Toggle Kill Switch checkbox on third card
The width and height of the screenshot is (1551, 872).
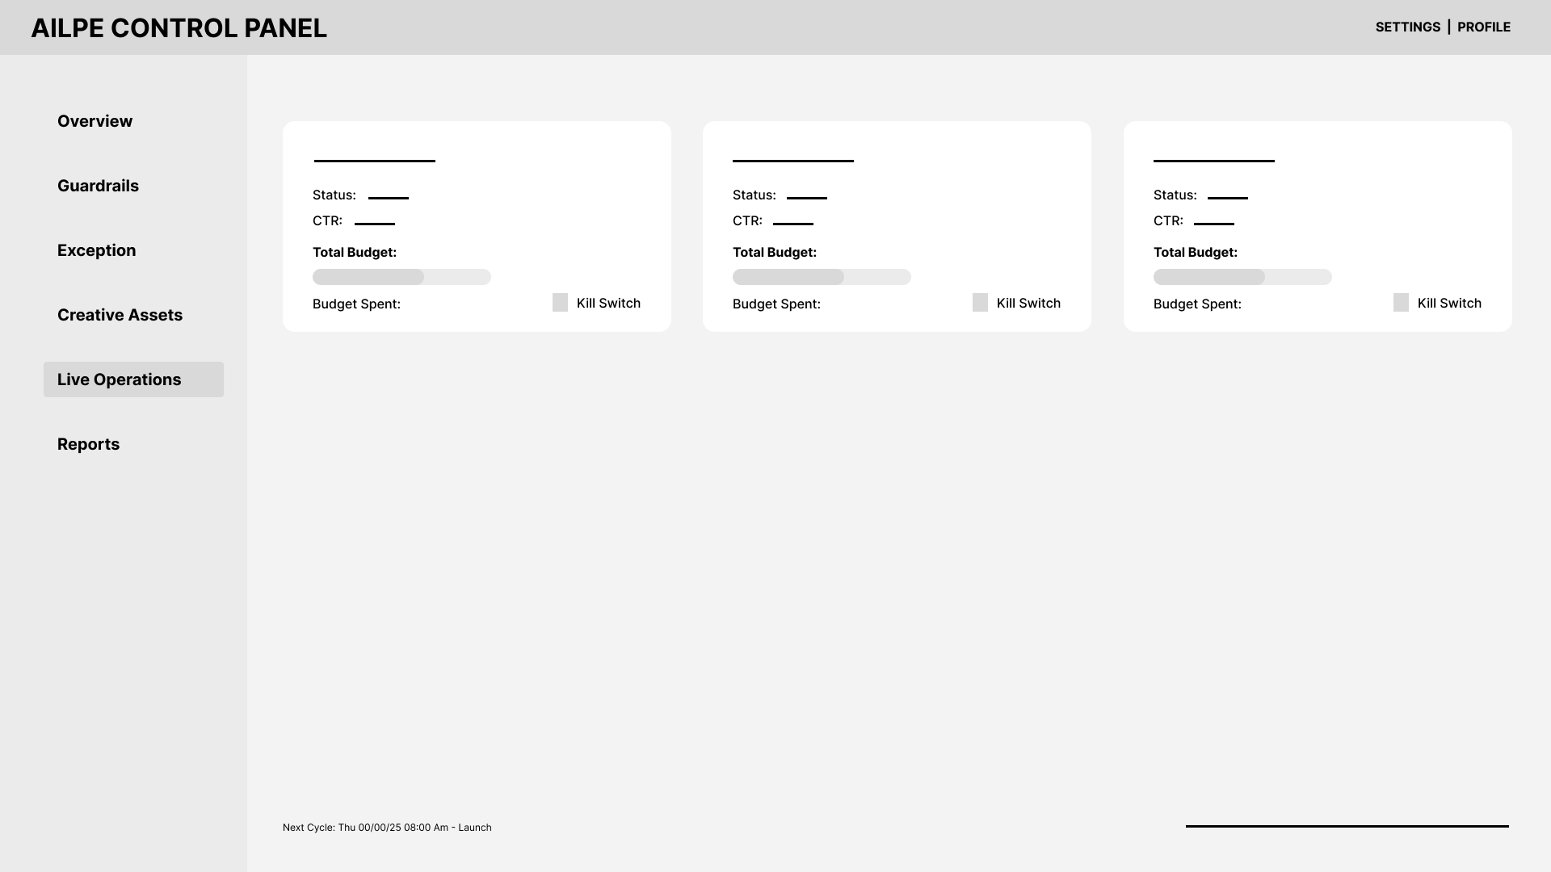pos(1401,303)
